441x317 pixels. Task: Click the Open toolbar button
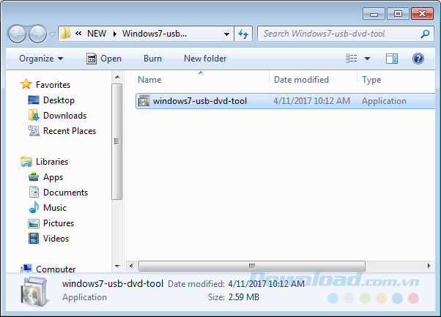pos(104,59)
